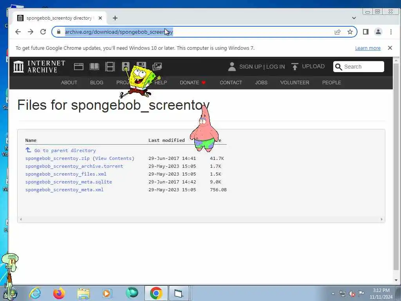The height and width of the screenshot is (301, 401).
Task: Click the file listing horizontal scrollbar
Action: pyautogui.click(x=201, y=219)
